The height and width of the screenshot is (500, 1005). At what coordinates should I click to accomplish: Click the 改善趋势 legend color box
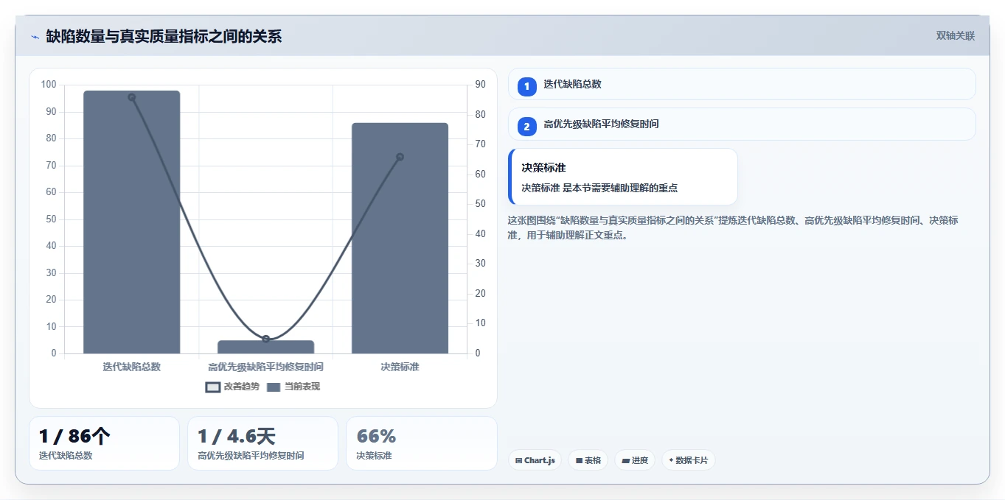212,387
